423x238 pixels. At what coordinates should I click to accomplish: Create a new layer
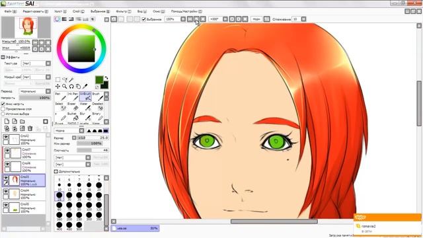tap(7, 122)
